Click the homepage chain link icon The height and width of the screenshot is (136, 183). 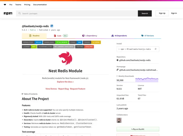point(118,70)
